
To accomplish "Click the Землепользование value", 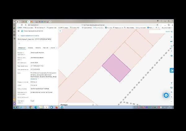I will [x=37, y=57].
